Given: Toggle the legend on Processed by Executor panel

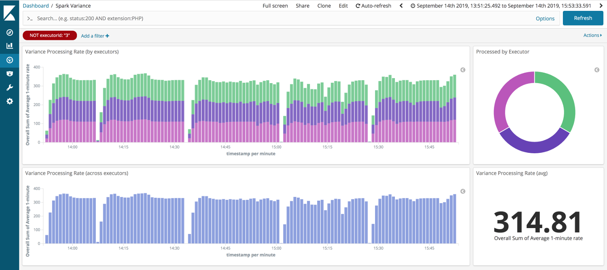Looking at the screenshot, I should click(x=597, y=70).
